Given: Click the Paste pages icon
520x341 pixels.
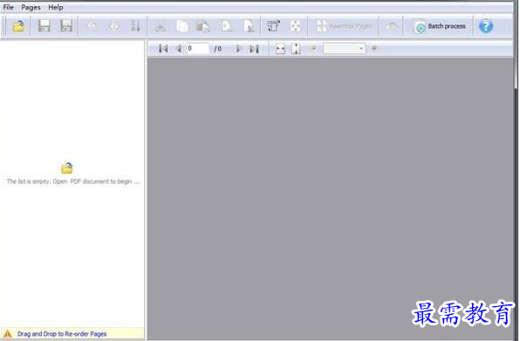Looking at the screenshot, I should coord(203,26).
